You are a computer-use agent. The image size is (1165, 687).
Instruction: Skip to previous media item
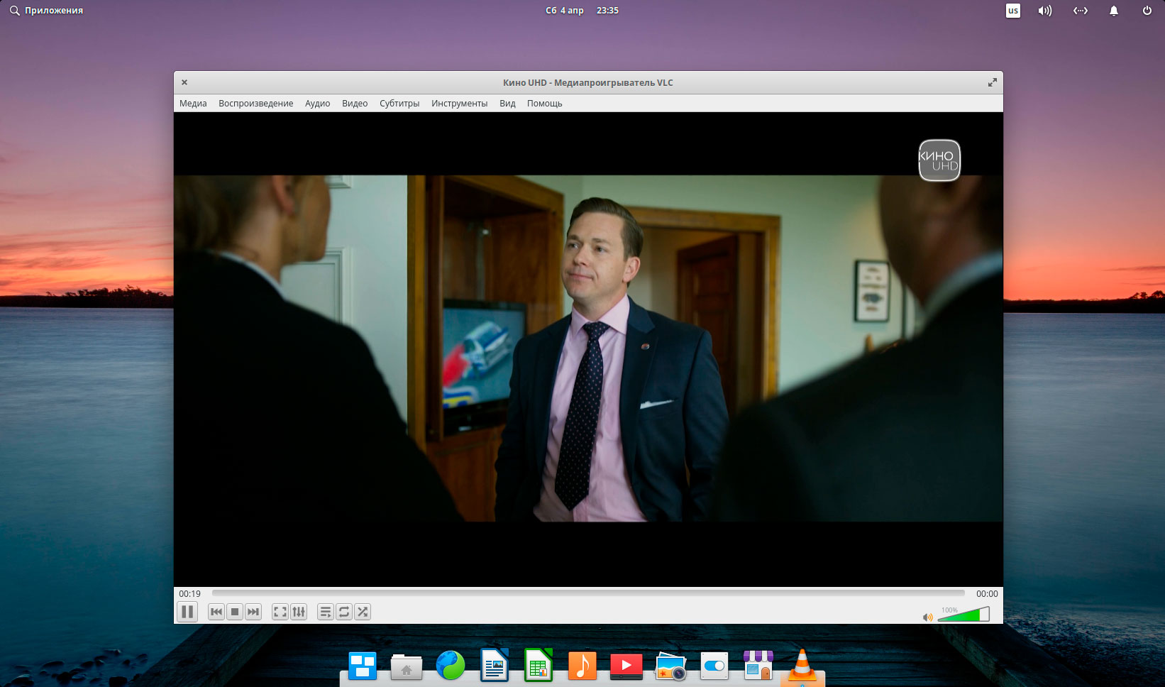216,612
